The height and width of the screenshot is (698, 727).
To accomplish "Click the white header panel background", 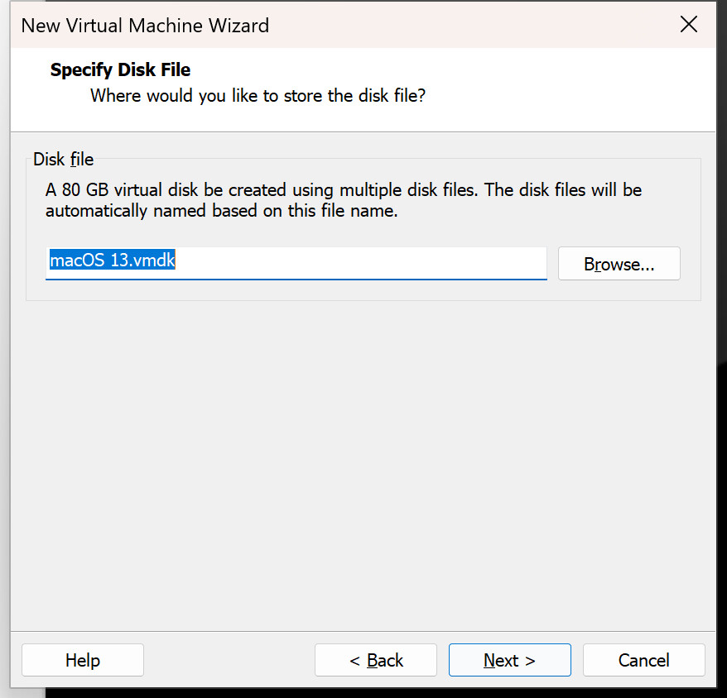I will point(556,88).
